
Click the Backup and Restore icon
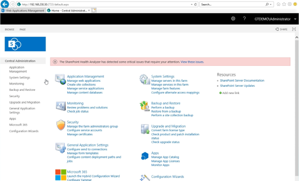point(145,106)
